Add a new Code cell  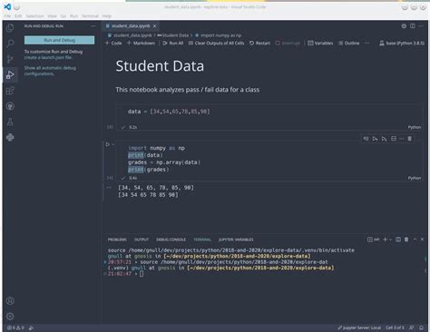click(x=113, y=43)
